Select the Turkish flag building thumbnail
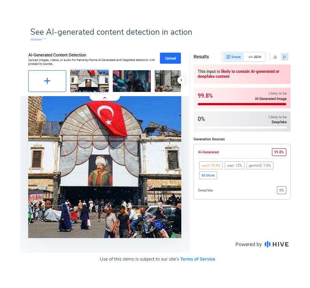Screen dimensions: 310x288 [x=89, y=81]
